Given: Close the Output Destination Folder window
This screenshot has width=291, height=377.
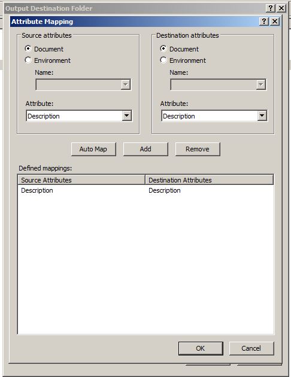Looking at the screenshot, I should 281,8.
